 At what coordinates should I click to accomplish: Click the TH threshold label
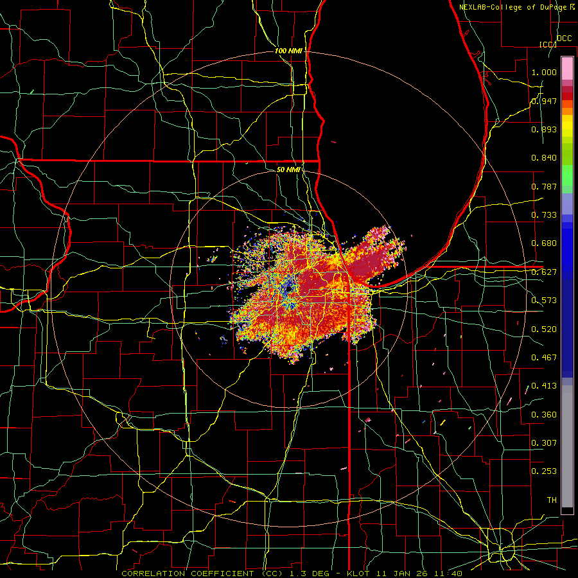[x=552, y=500]
